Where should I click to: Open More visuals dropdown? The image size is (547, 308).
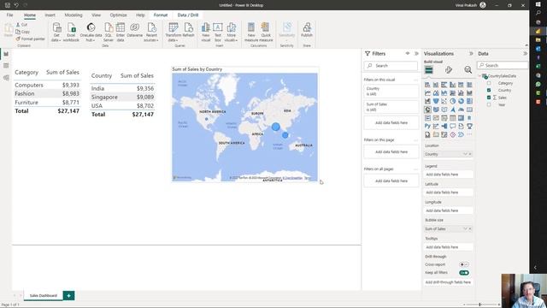pyautogui.click(x=231, y=33)
